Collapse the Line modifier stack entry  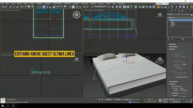pos(169,20)
